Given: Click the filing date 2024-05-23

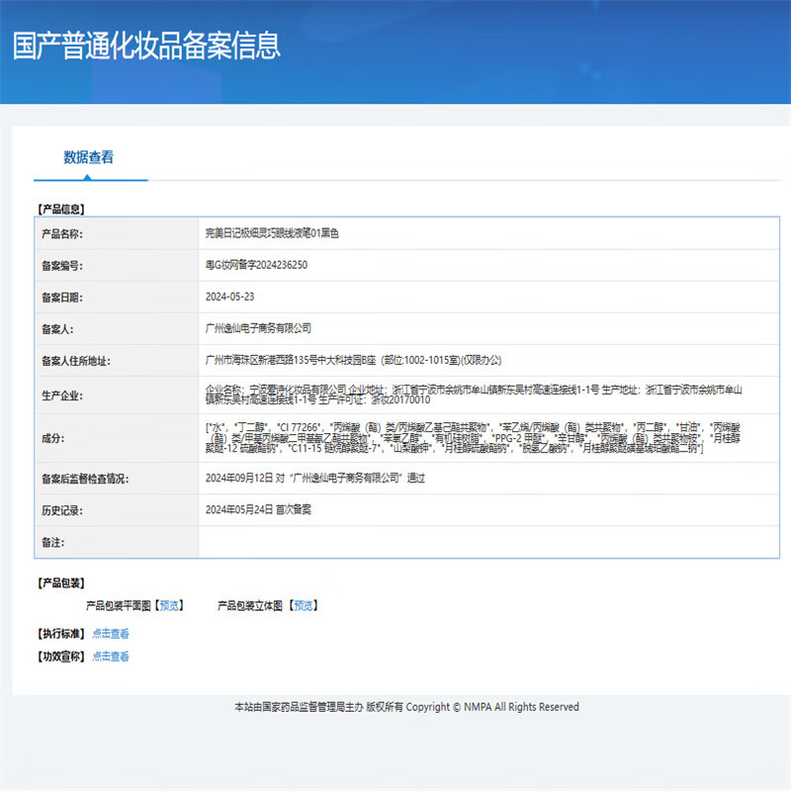Looking at the screenshot, I should click(x=229, y=297).
